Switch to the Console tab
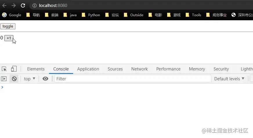This screenshot has height=138, width=253. click(x=61, y=69)
